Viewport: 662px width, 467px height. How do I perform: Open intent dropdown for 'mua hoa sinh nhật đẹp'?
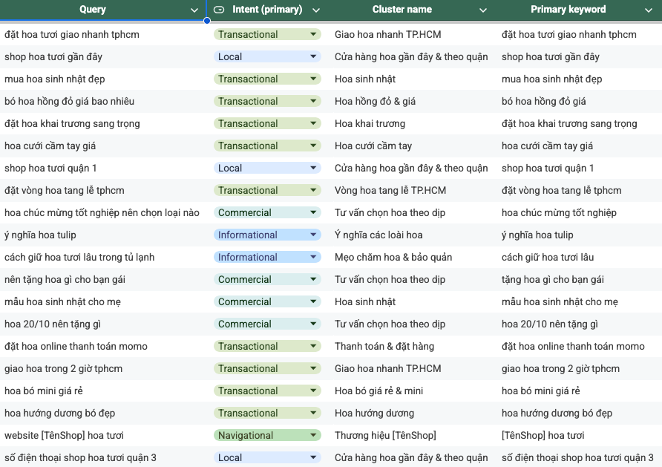313,79
